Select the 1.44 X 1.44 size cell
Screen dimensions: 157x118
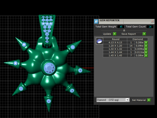click(115, 52)
